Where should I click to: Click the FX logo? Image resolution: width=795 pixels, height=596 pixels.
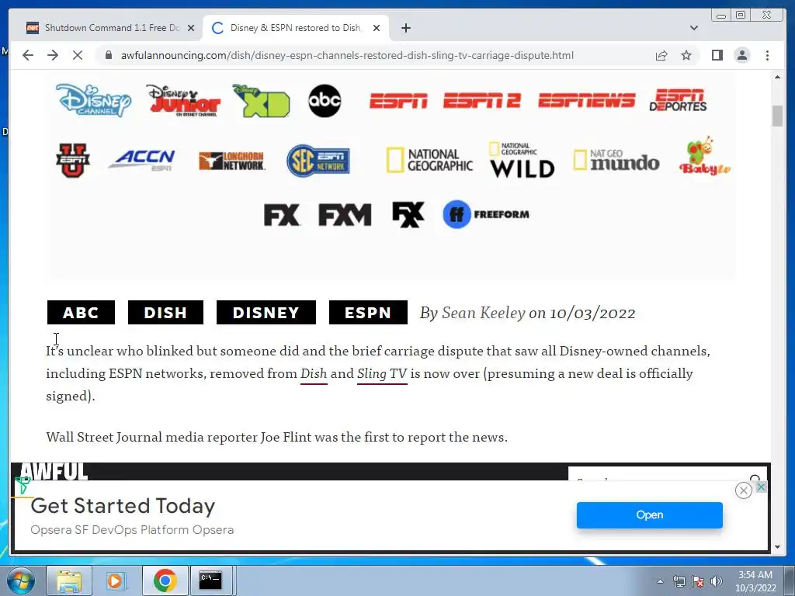pos(282,215)
